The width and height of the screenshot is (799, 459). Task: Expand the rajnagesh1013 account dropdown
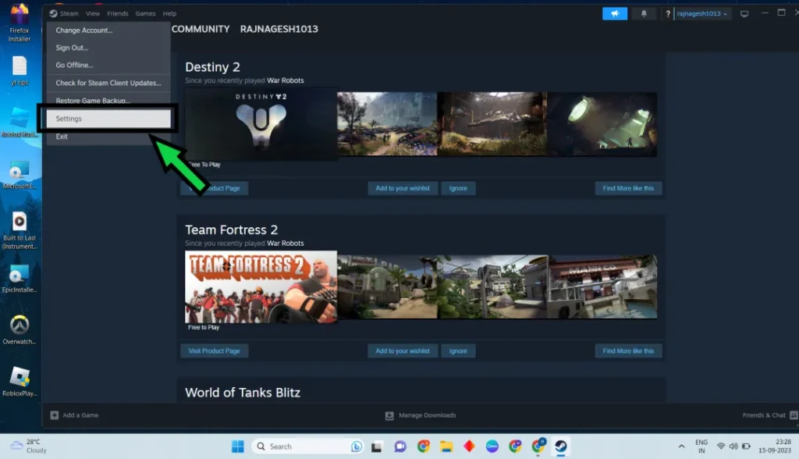pos(702,14)
